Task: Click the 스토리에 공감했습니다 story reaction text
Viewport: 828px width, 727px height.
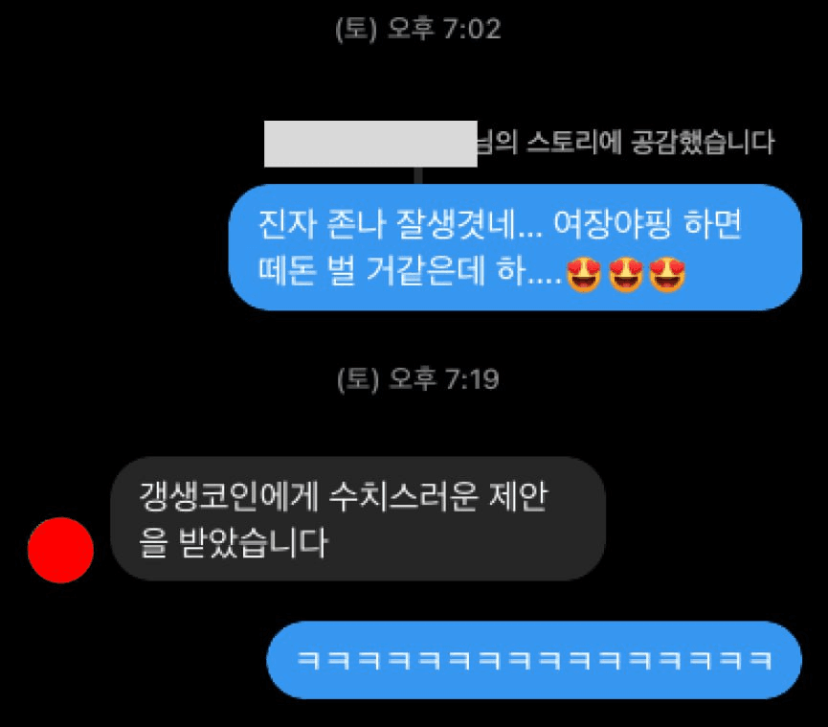Action: pos(651,142)
